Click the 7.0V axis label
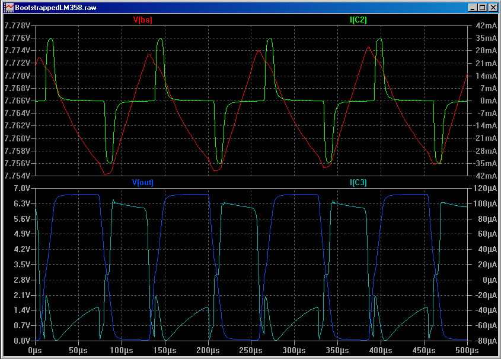The width and height of the screenshot is (501, 359). (x=22, y=188)
